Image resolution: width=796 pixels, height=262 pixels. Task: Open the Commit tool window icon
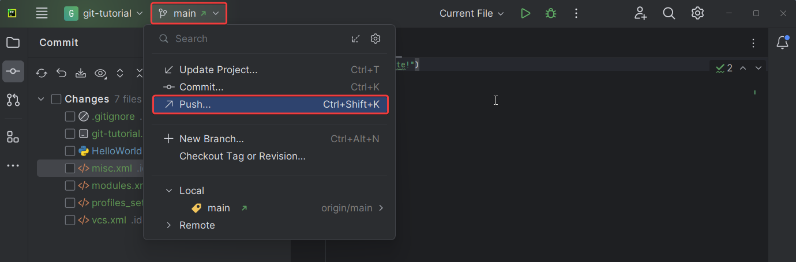point(13,71)
